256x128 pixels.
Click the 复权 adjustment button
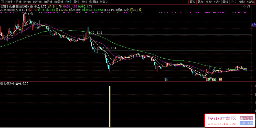(193, 2)
